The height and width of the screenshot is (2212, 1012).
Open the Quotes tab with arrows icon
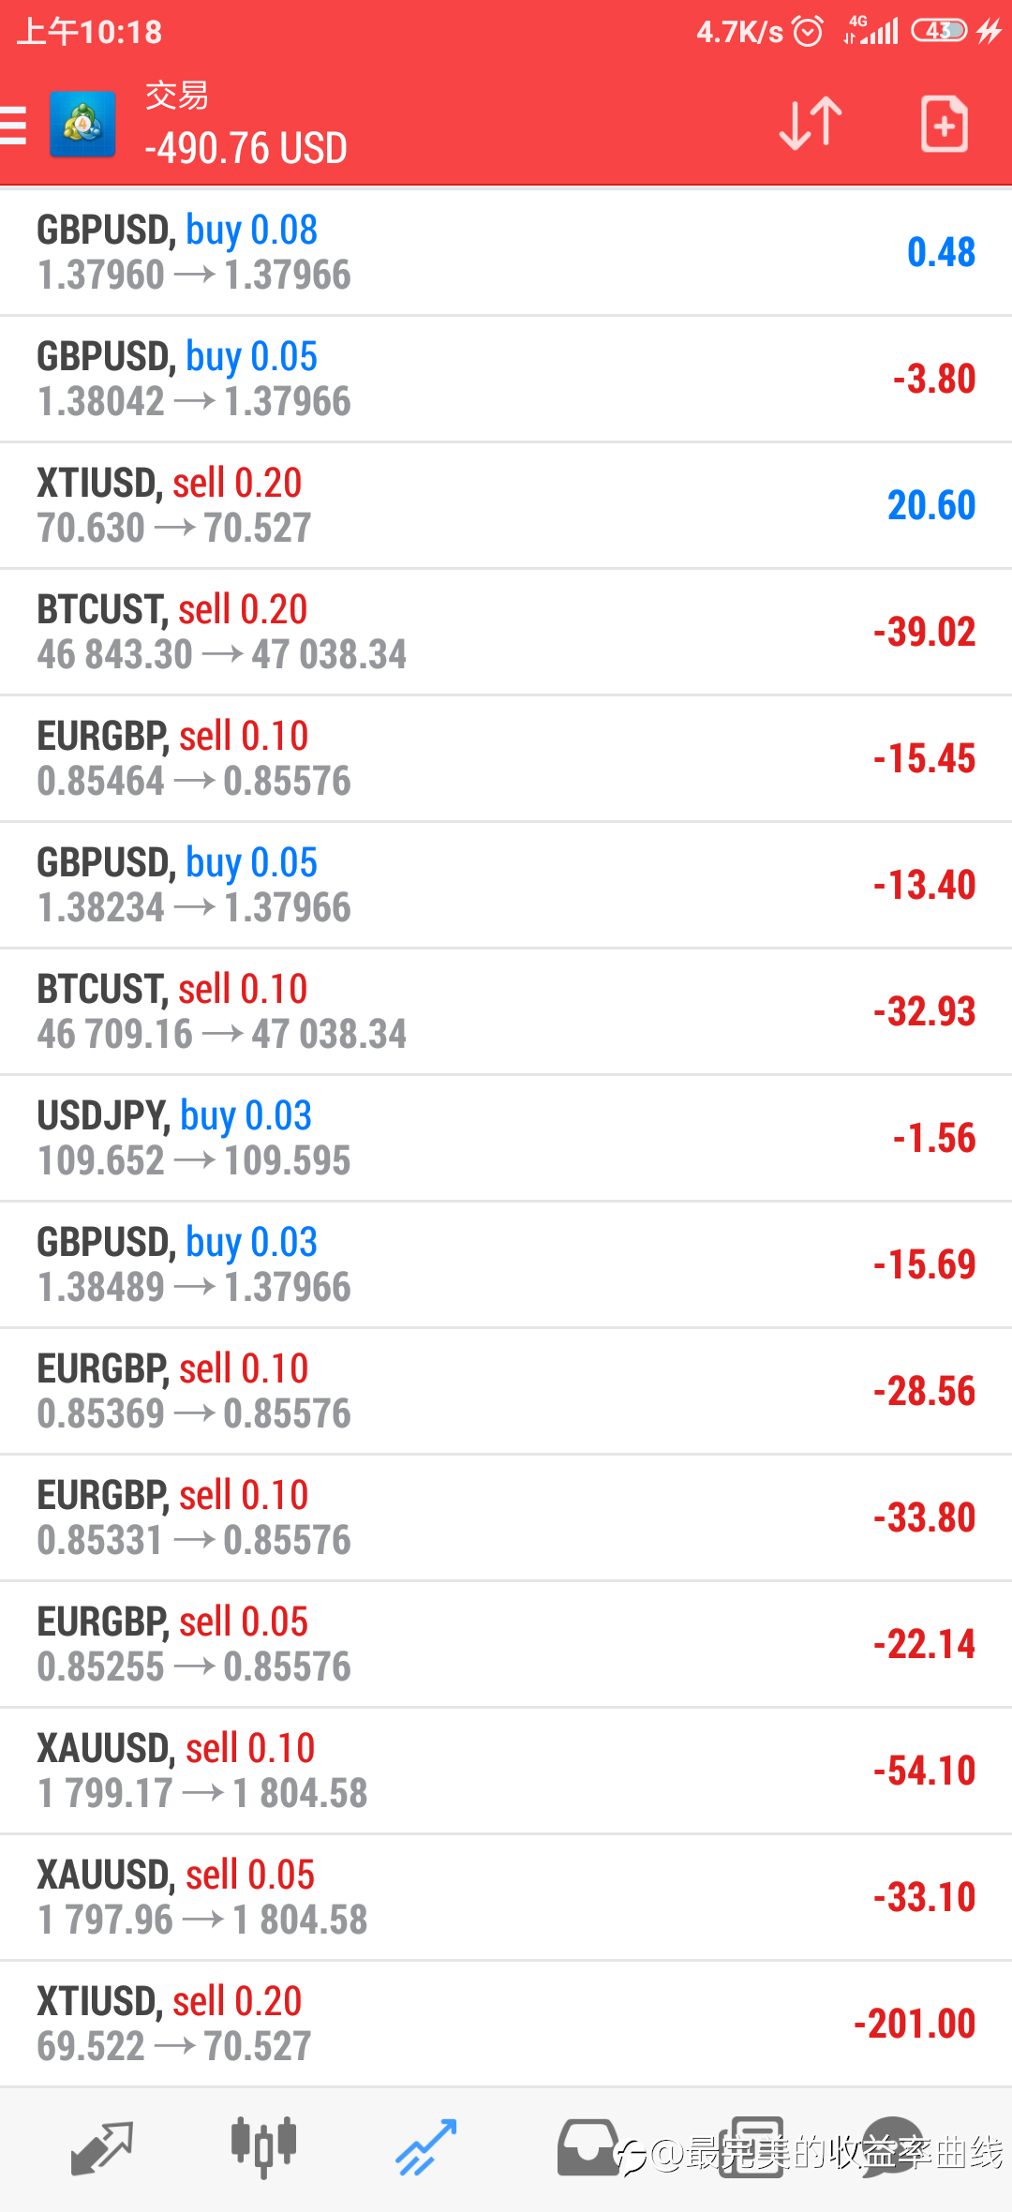coord(101,2146)
